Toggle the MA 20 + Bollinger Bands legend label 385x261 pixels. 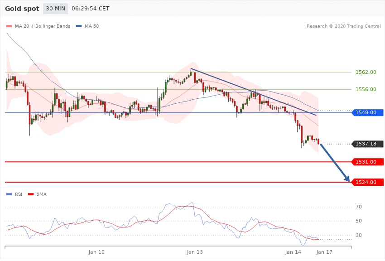(x=43, y=26)
